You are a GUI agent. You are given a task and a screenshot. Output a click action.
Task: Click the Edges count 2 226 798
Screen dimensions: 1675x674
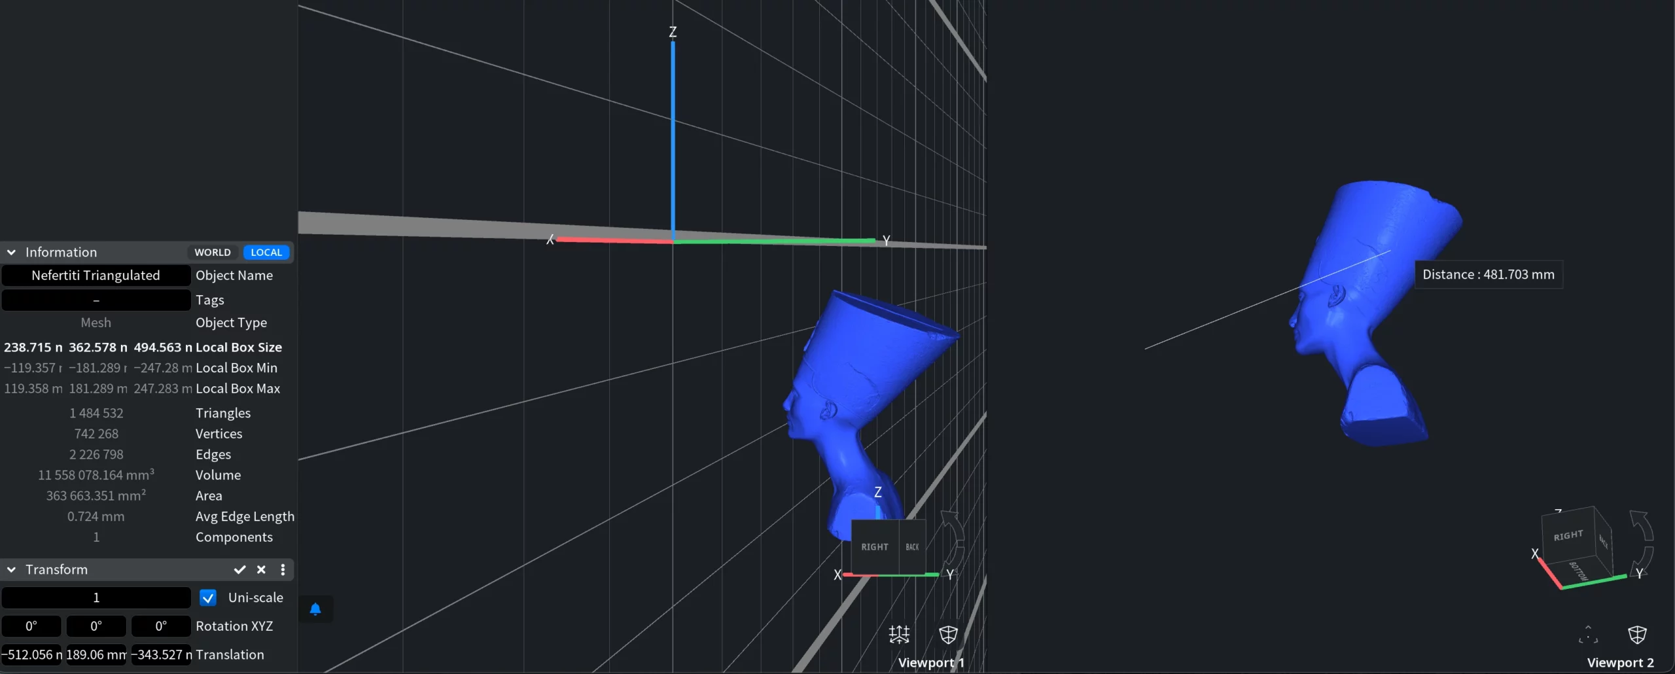(96, 454)
